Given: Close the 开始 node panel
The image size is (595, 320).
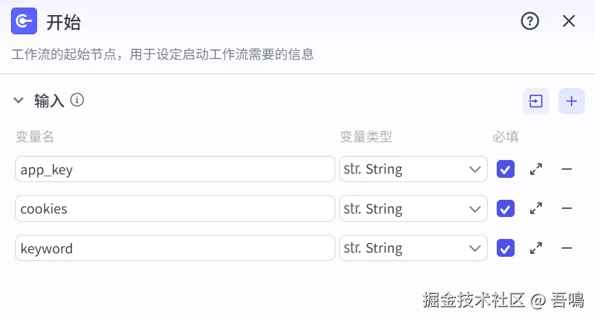Looking at the screenshot, I should 569,21.
